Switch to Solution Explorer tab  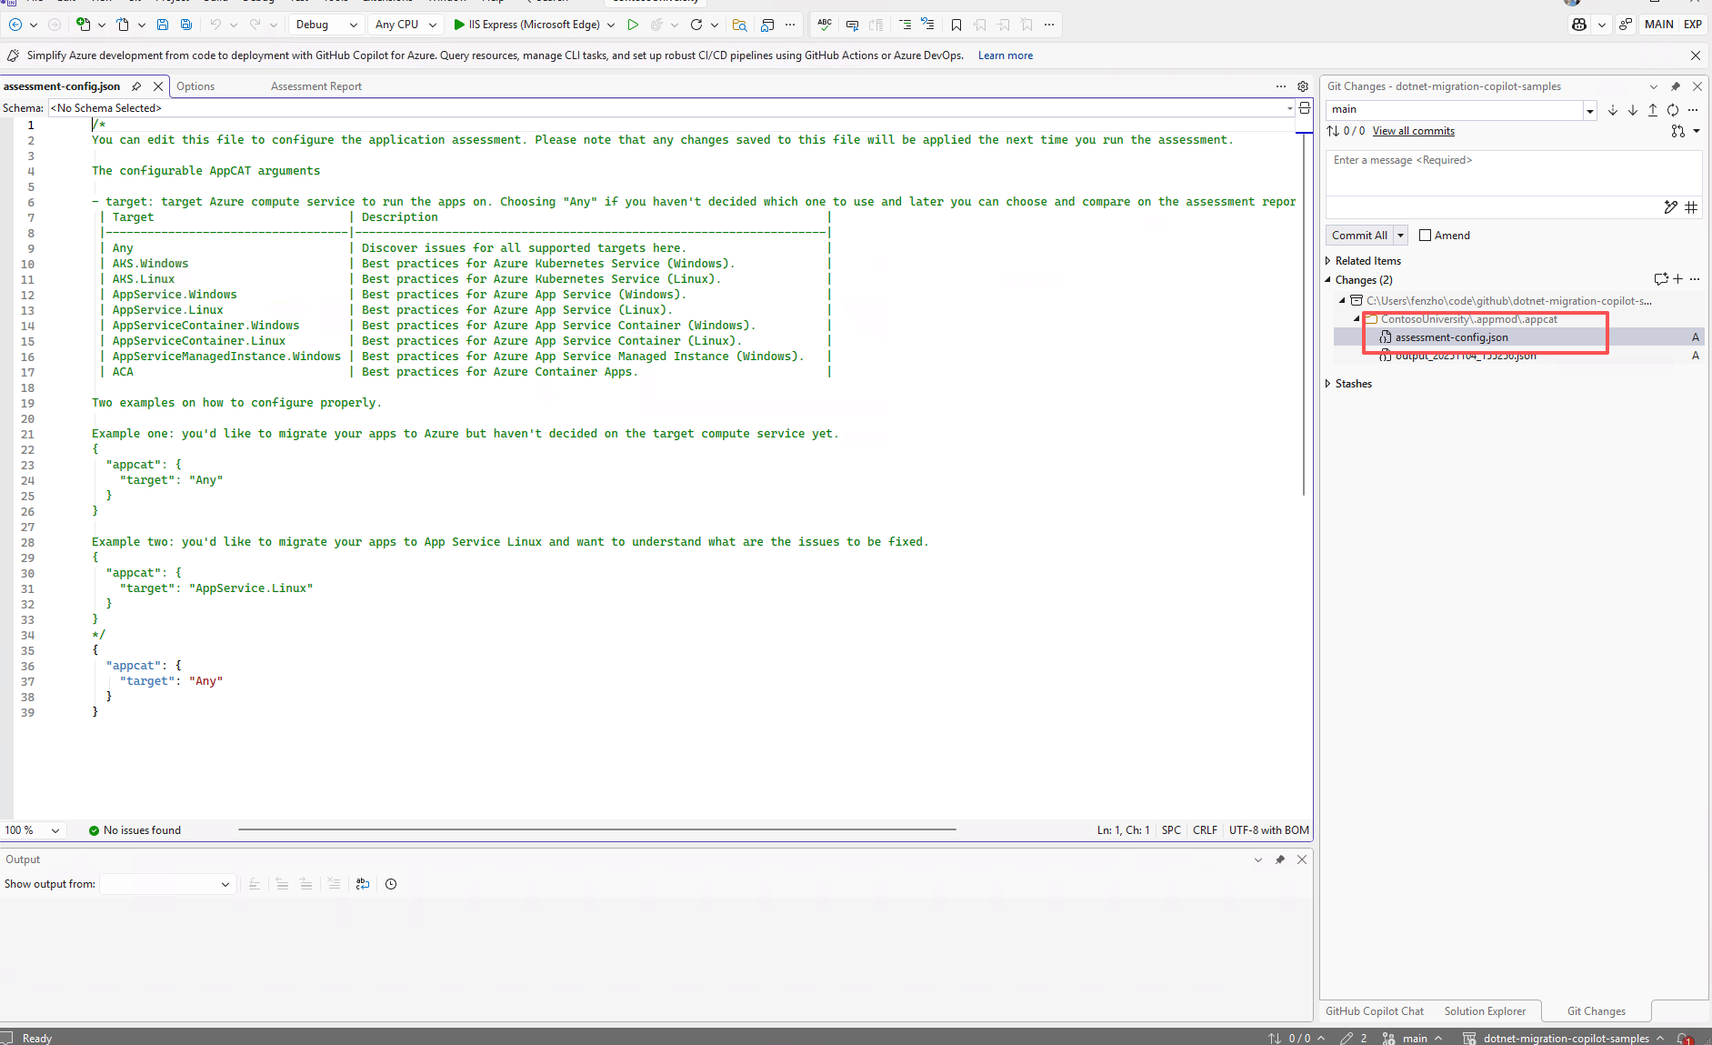[x=1485, y=1011]
